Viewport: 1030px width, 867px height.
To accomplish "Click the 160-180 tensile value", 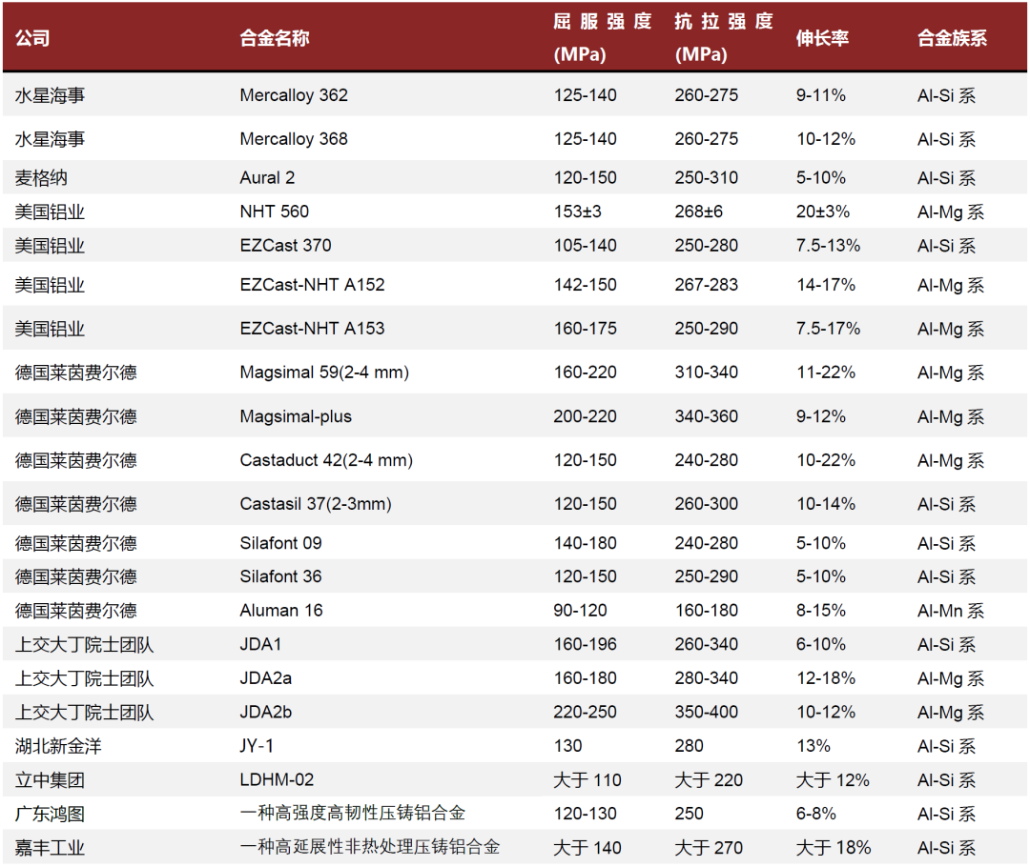I will point(706,611).
